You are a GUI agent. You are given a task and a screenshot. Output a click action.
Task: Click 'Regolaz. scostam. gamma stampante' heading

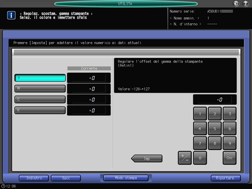click(56, 14)
